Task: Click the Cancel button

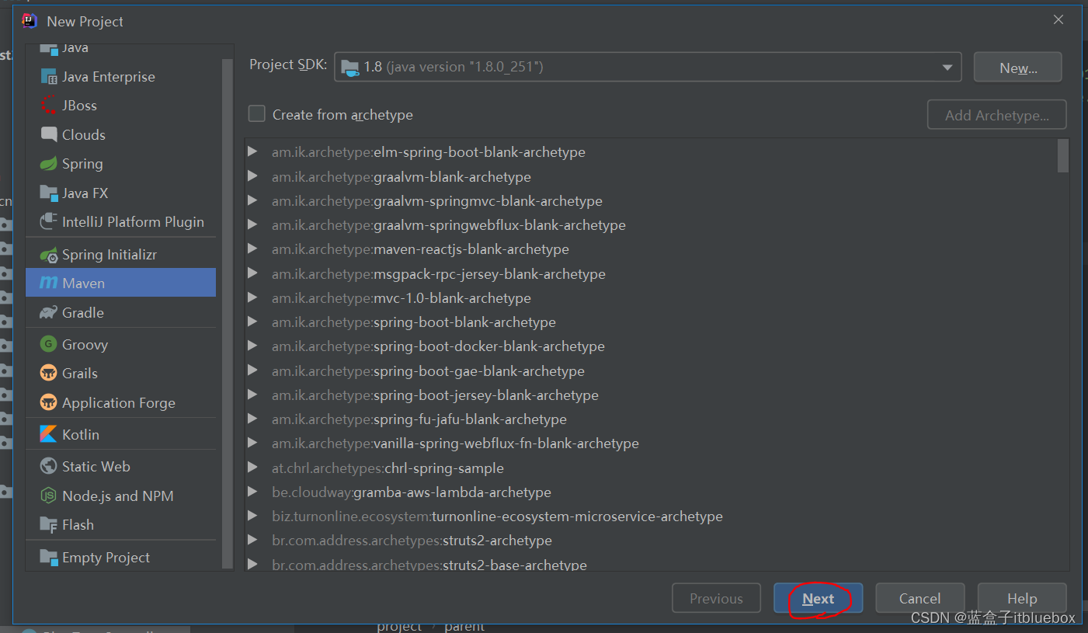Action: [920, 599]
